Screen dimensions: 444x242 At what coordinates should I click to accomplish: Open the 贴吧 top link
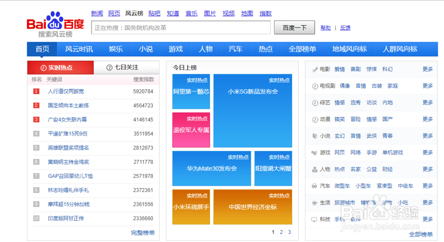155,13
